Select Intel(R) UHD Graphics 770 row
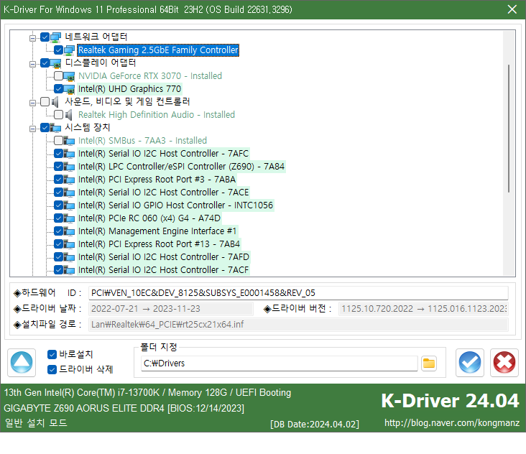This screenshot has height=454, width=526. [129, 89]
